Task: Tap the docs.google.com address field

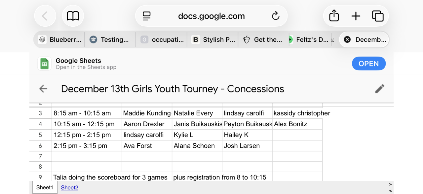Action: tap(211, 16)
